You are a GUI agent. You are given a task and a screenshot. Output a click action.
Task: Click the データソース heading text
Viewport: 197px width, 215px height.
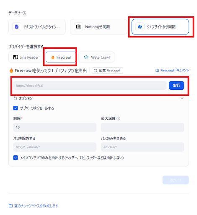(x=17, y=13)
